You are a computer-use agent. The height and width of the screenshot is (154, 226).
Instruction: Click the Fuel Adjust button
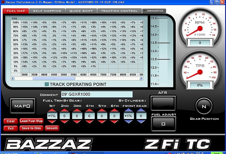tap(164, 124)
